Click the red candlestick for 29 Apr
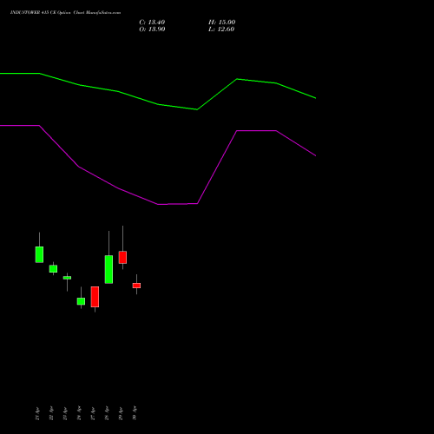 [x=122, y=257]
